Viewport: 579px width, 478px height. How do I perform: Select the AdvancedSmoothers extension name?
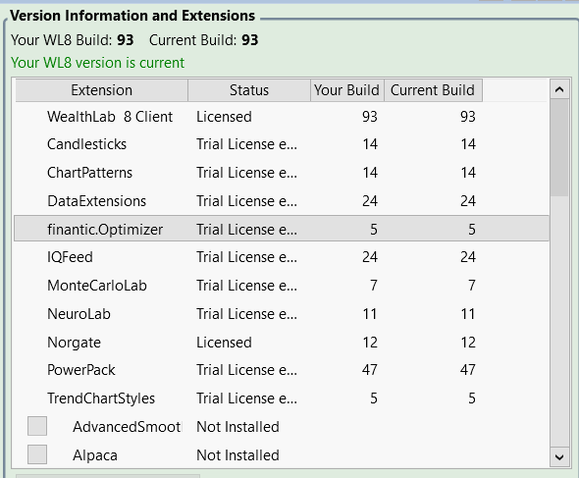coord(127,427)
